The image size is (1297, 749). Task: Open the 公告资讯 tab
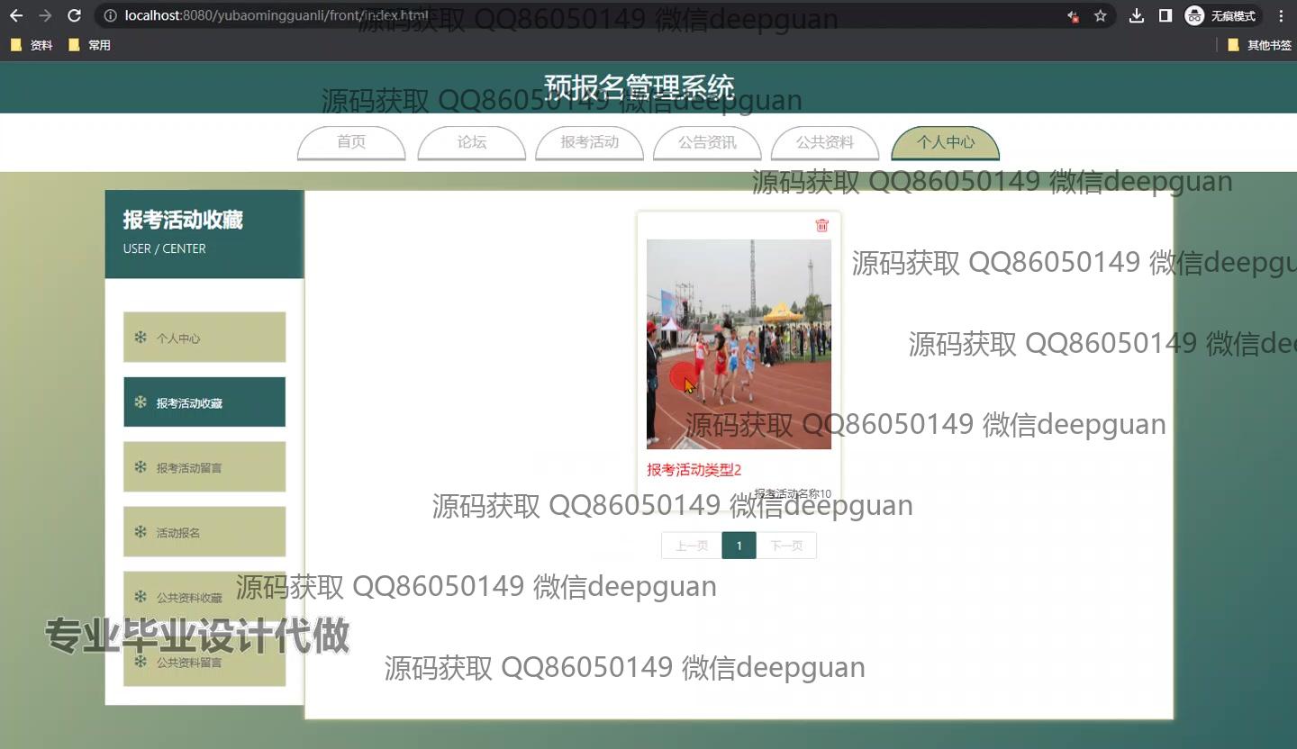point(707,142)
